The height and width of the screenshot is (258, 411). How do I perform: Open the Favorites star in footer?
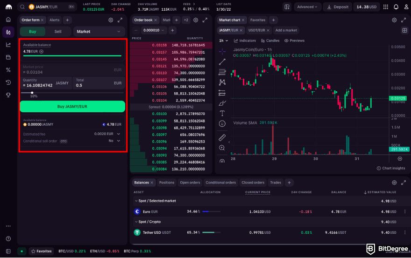[x=41, y=251]
